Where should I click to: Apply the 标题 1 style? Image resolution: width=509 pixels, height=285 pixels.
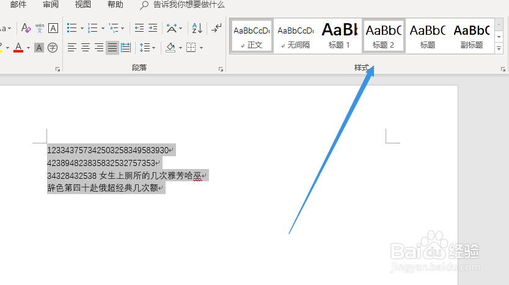pos(339,35)
